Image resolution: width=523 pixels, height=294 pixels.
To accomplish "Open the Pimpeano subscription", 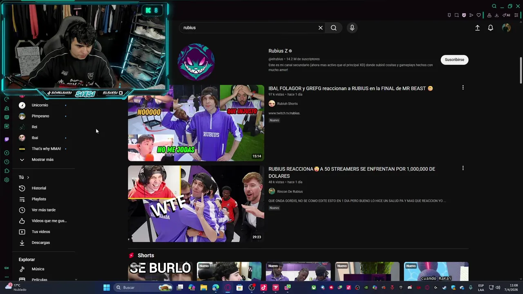I will 43,116.
